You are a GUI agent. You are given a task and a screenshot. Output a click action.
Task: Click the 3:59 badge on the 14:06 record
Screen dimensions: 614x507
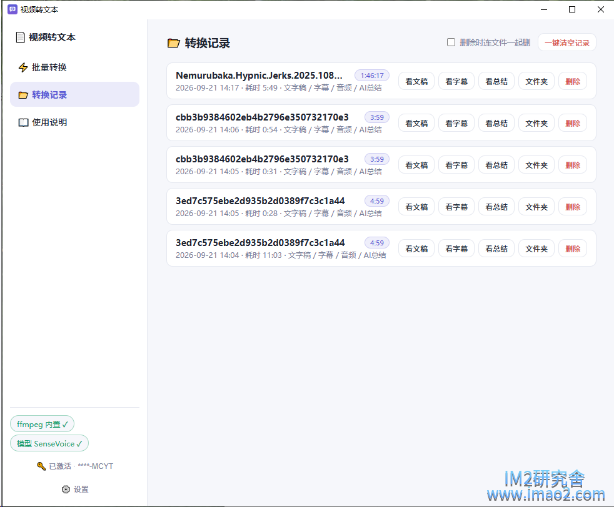tap(376, 117)
